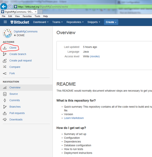Viewport: 152px width, 157px height.
Task: Open the Tools menu in browser
Action: pyautogui.click(x=37, y=16)
